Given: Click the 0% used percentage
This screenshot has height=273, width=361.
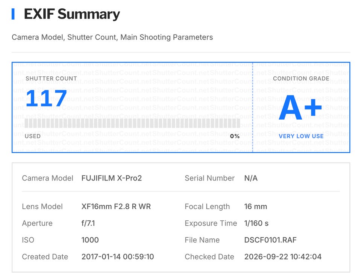Looking at the screenshot, I should pyautogui.click(x=235, y=136).
